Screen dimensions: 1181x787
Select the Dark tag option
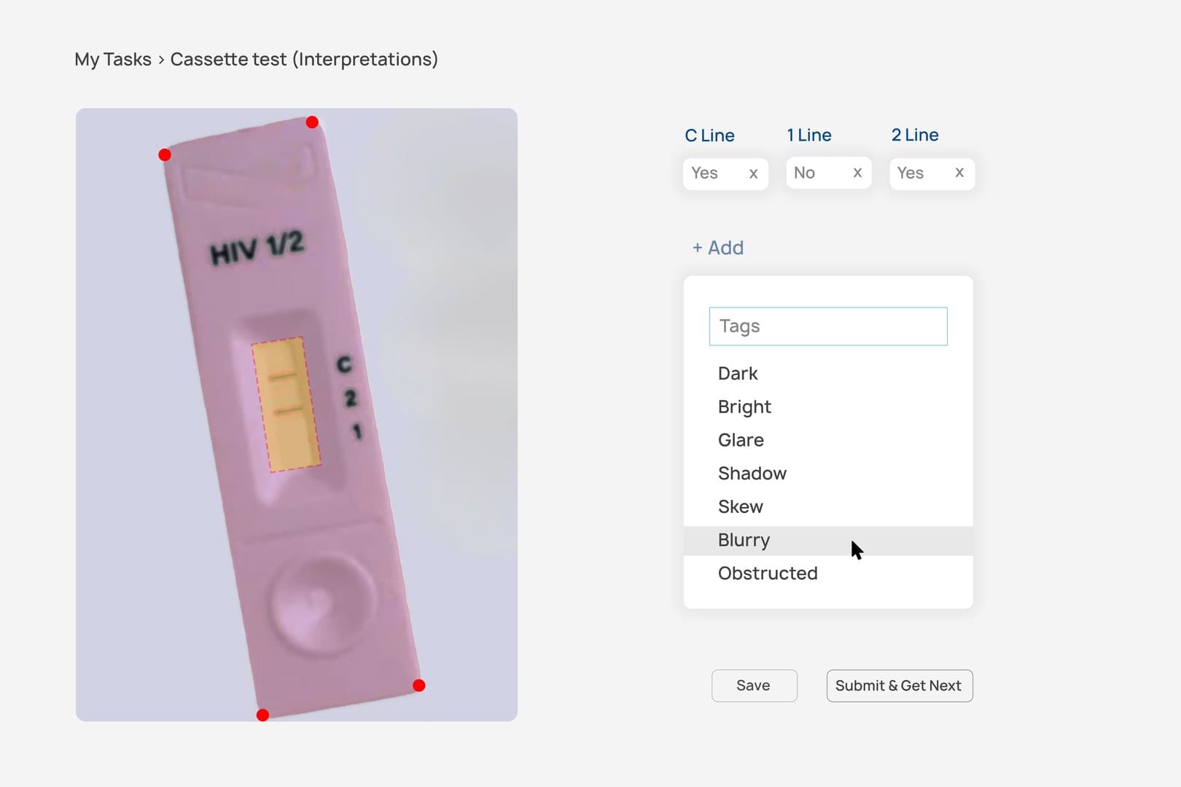click(x=828, y=374)
